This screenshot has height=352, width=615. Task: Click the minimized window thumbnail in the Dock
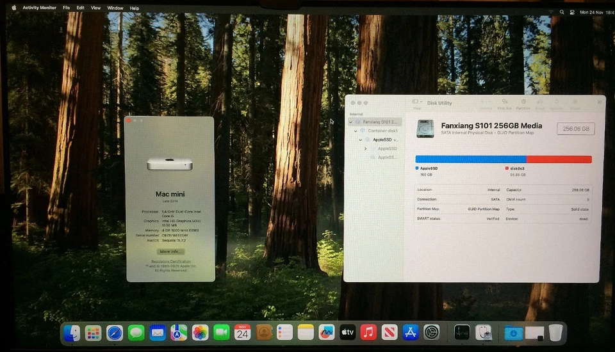535,333
